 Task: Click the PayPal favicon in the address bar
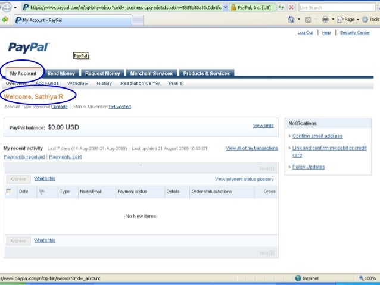[x=26, y=7]
